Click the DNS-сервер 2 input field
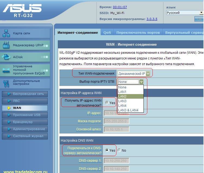Screen dimensions: 204x173 (x=117, y=169)
